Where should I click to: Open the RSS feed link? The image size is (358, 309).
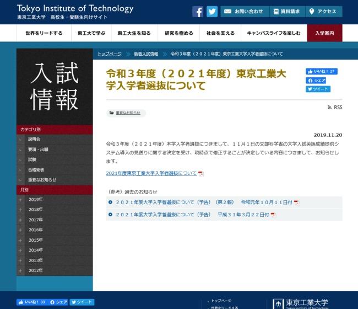(x=335, y=107)
